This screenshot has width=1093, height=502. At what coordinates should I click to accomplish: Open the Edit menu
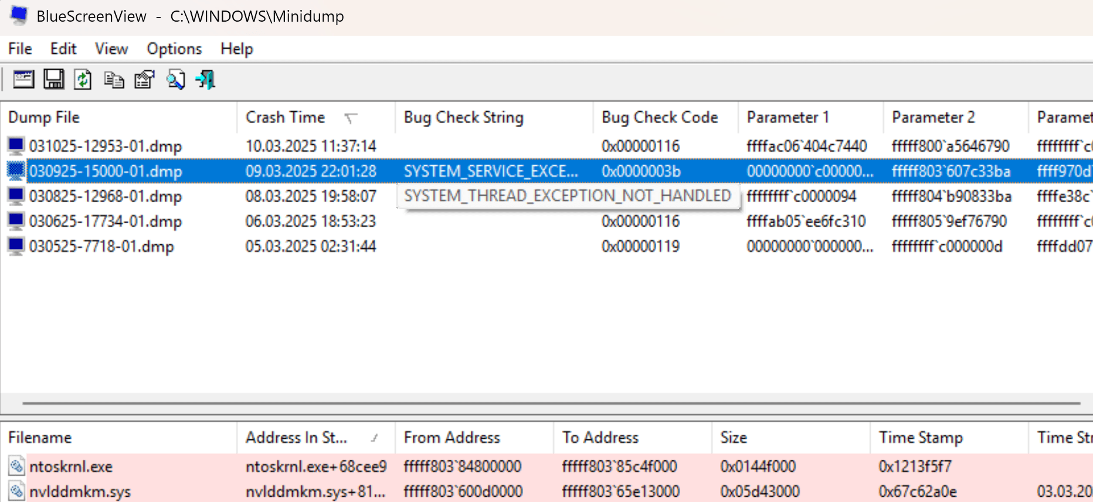pos(63,49)
